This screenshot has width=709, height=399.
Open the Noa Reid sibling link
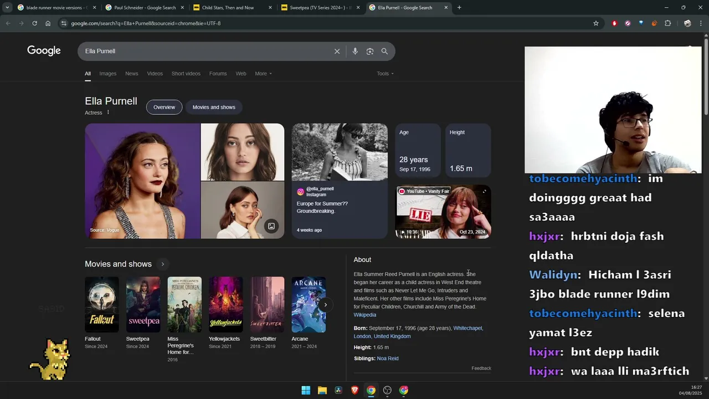(x=388, y=359)
